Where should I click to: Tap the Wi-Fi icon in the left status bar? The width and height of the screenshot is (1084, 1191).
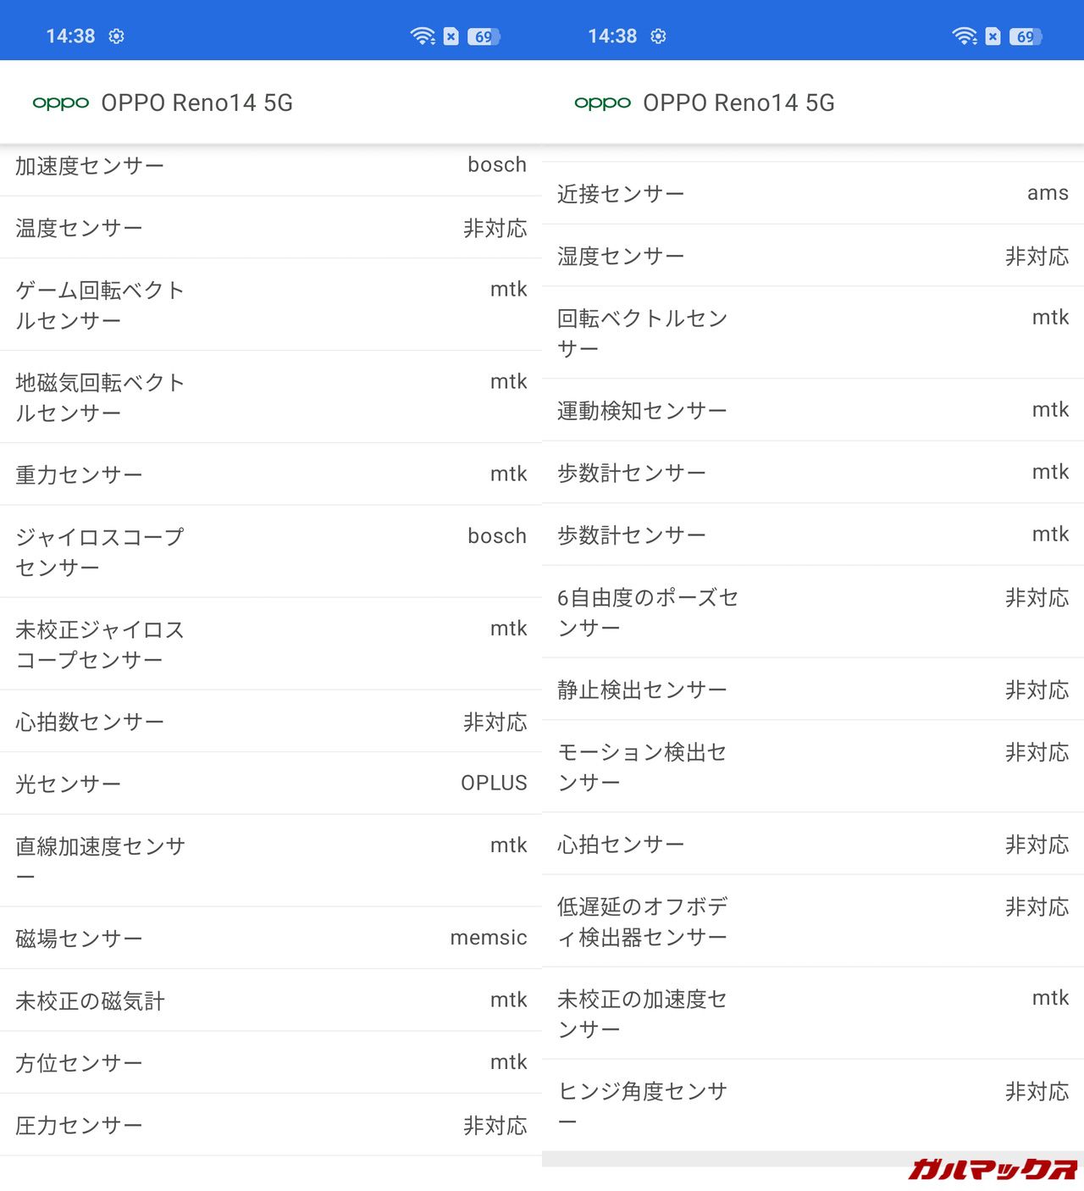point(422,36)
